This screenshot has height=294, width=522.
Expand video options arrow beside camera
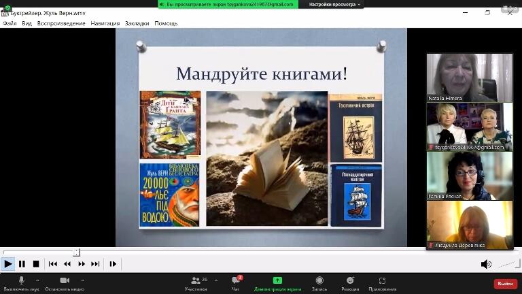[x=82, y=280]
